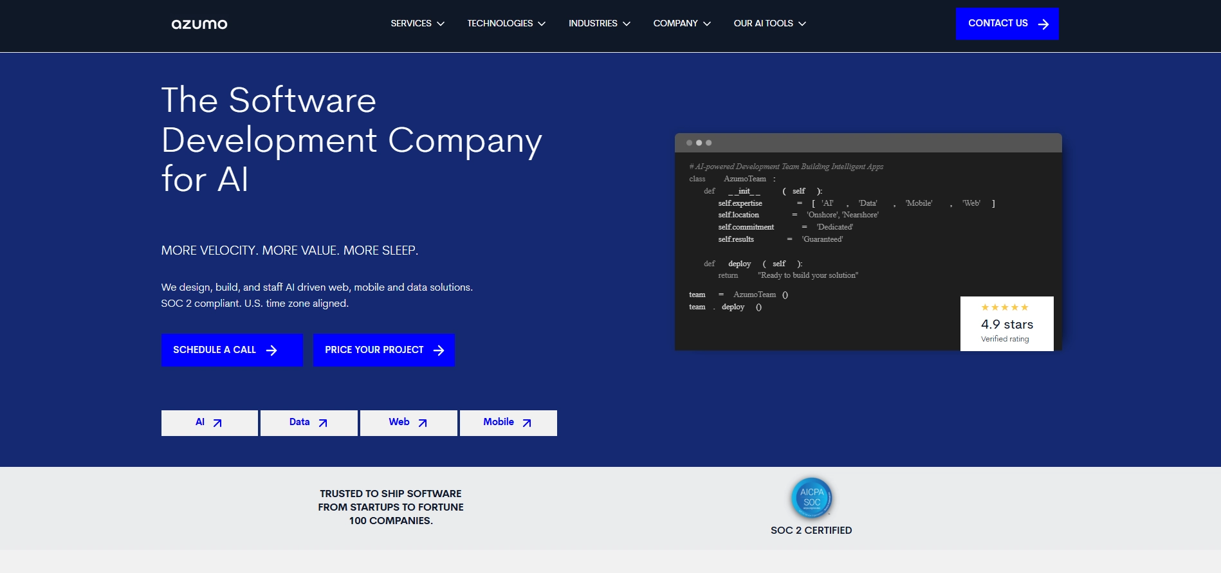Click the five gold stars rating
The width and height of the screenshot is (1221, 573).
click(1004, 307)
